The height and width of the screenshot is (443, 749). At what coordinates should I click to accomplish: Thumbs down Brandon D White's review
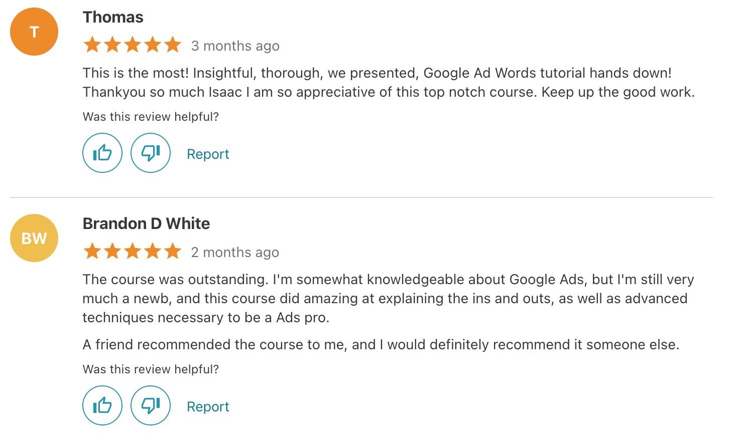[151, 405]
